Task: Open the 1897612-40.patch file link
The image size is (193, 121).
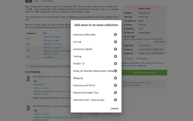Action: pyautogui.click(x=52, y=37)
